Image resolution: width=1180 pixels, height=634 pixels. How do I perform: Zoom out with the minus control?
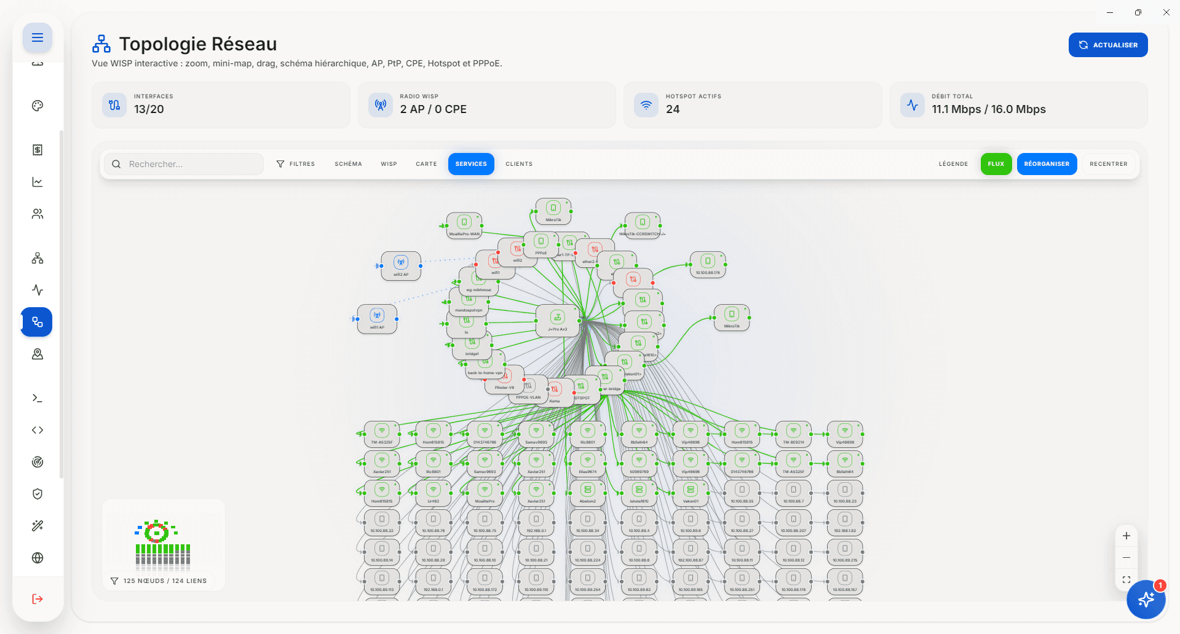tap(1127, 558)
